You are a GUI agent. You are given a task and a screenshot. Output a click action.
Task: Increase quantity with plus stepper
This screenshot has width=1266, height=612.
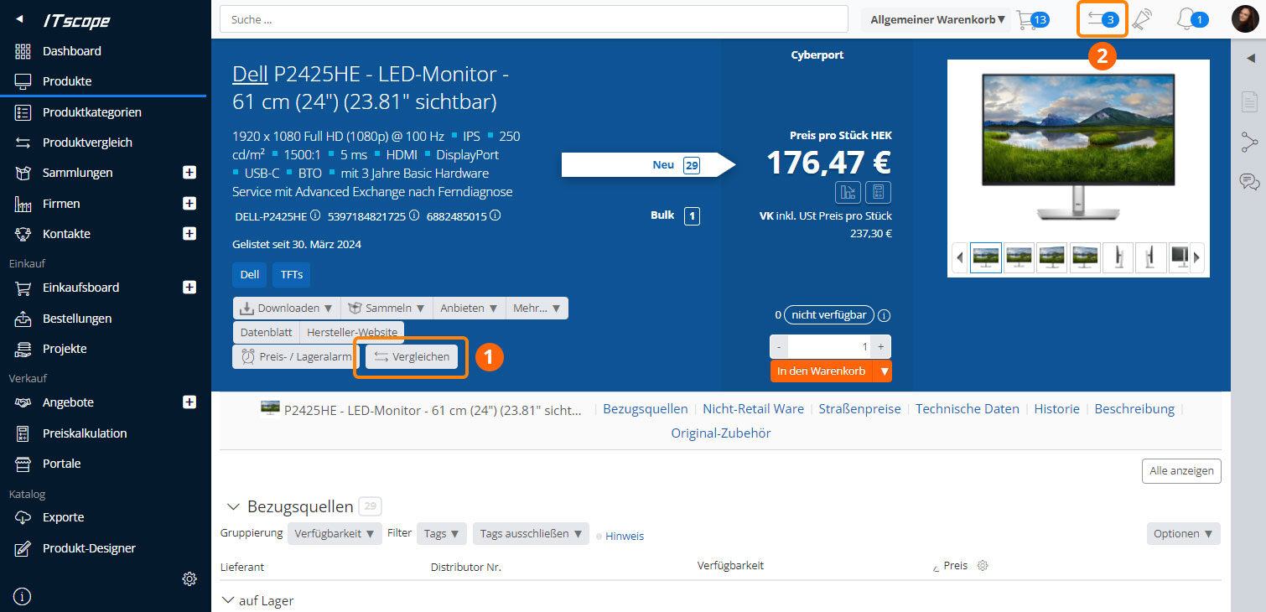click(881, 346)
